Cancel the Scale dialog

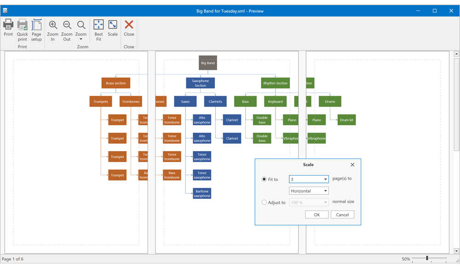(342, 214)
